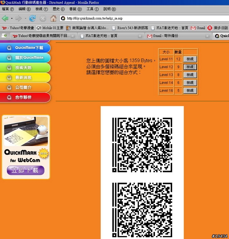The image size is (229, 239).
Task: Reload the page with the refresh icon
Action: click(x=33, y=19)
